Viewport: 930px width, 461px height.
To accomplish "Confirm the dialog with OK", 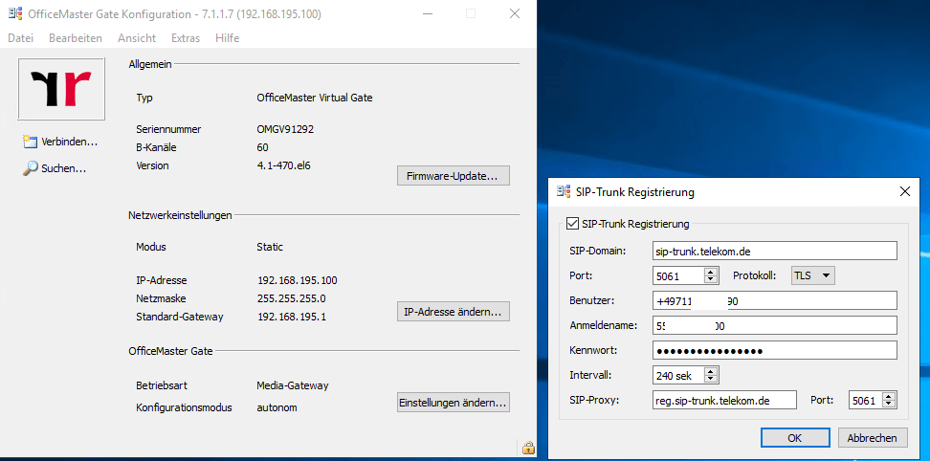I will click(795, 438).
